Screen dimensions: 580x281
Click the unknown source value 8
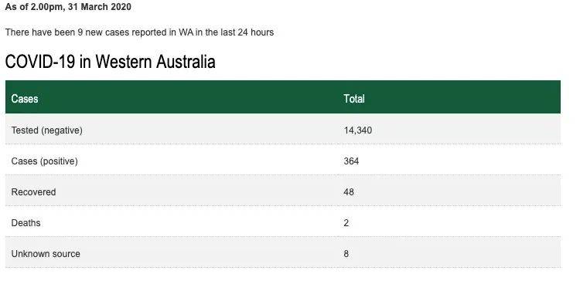pos(346,254)
